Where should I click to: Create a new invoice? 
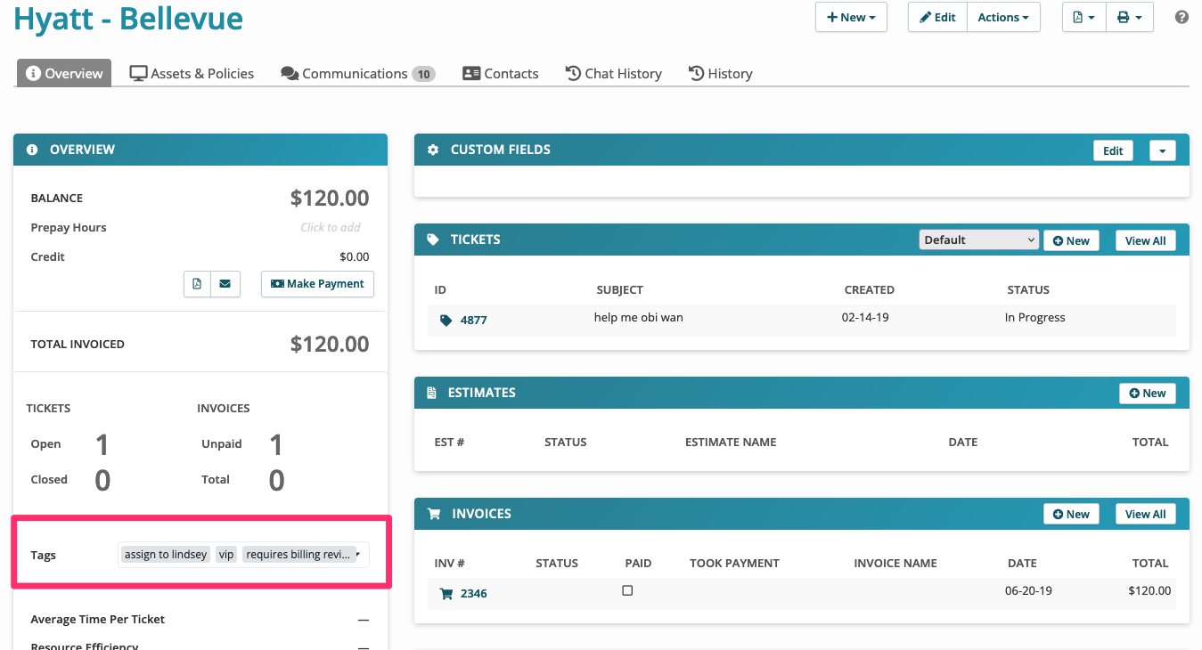pos(1071,514)
